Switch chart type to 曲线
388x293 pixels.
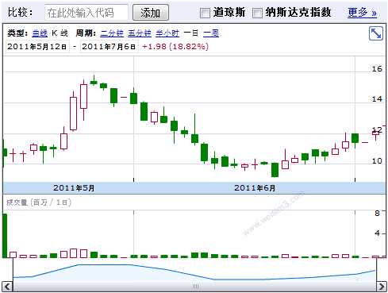pos(40,33)
